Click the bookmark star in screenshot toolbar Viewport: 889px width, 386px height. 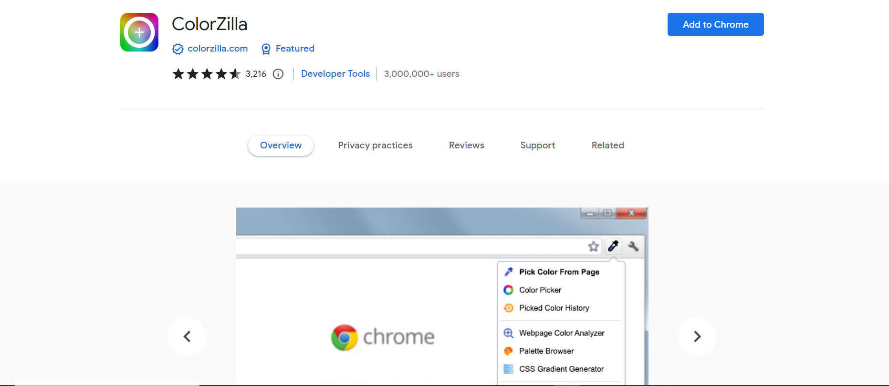pyautogui.click(x=593, y=246)
